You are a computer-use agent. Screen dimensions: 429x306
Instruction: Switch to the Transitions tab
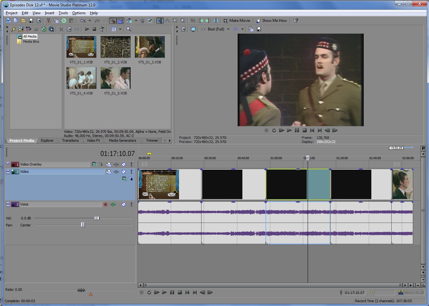point(70,140)
